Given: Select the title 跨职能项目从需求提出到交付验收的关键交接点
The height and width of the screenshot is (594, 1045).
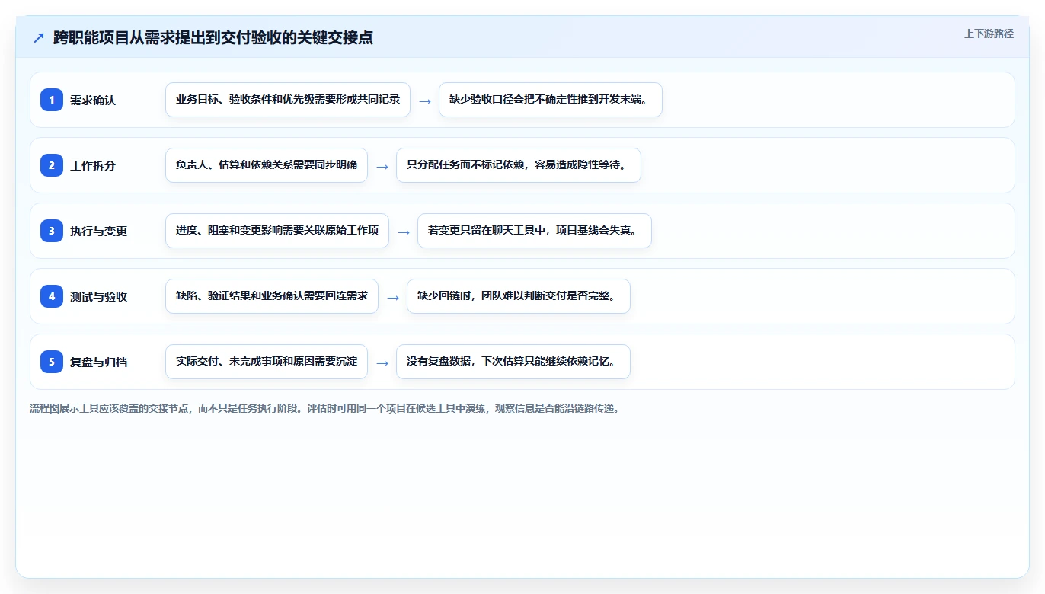Looking at the screenshot, I should pos(213,38).
